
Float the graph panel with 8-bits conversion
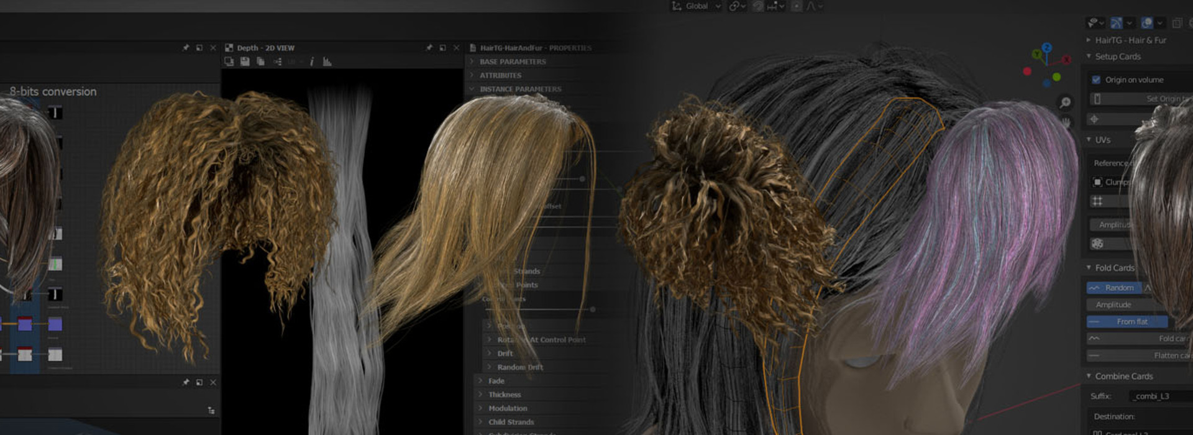click(199, 47)
